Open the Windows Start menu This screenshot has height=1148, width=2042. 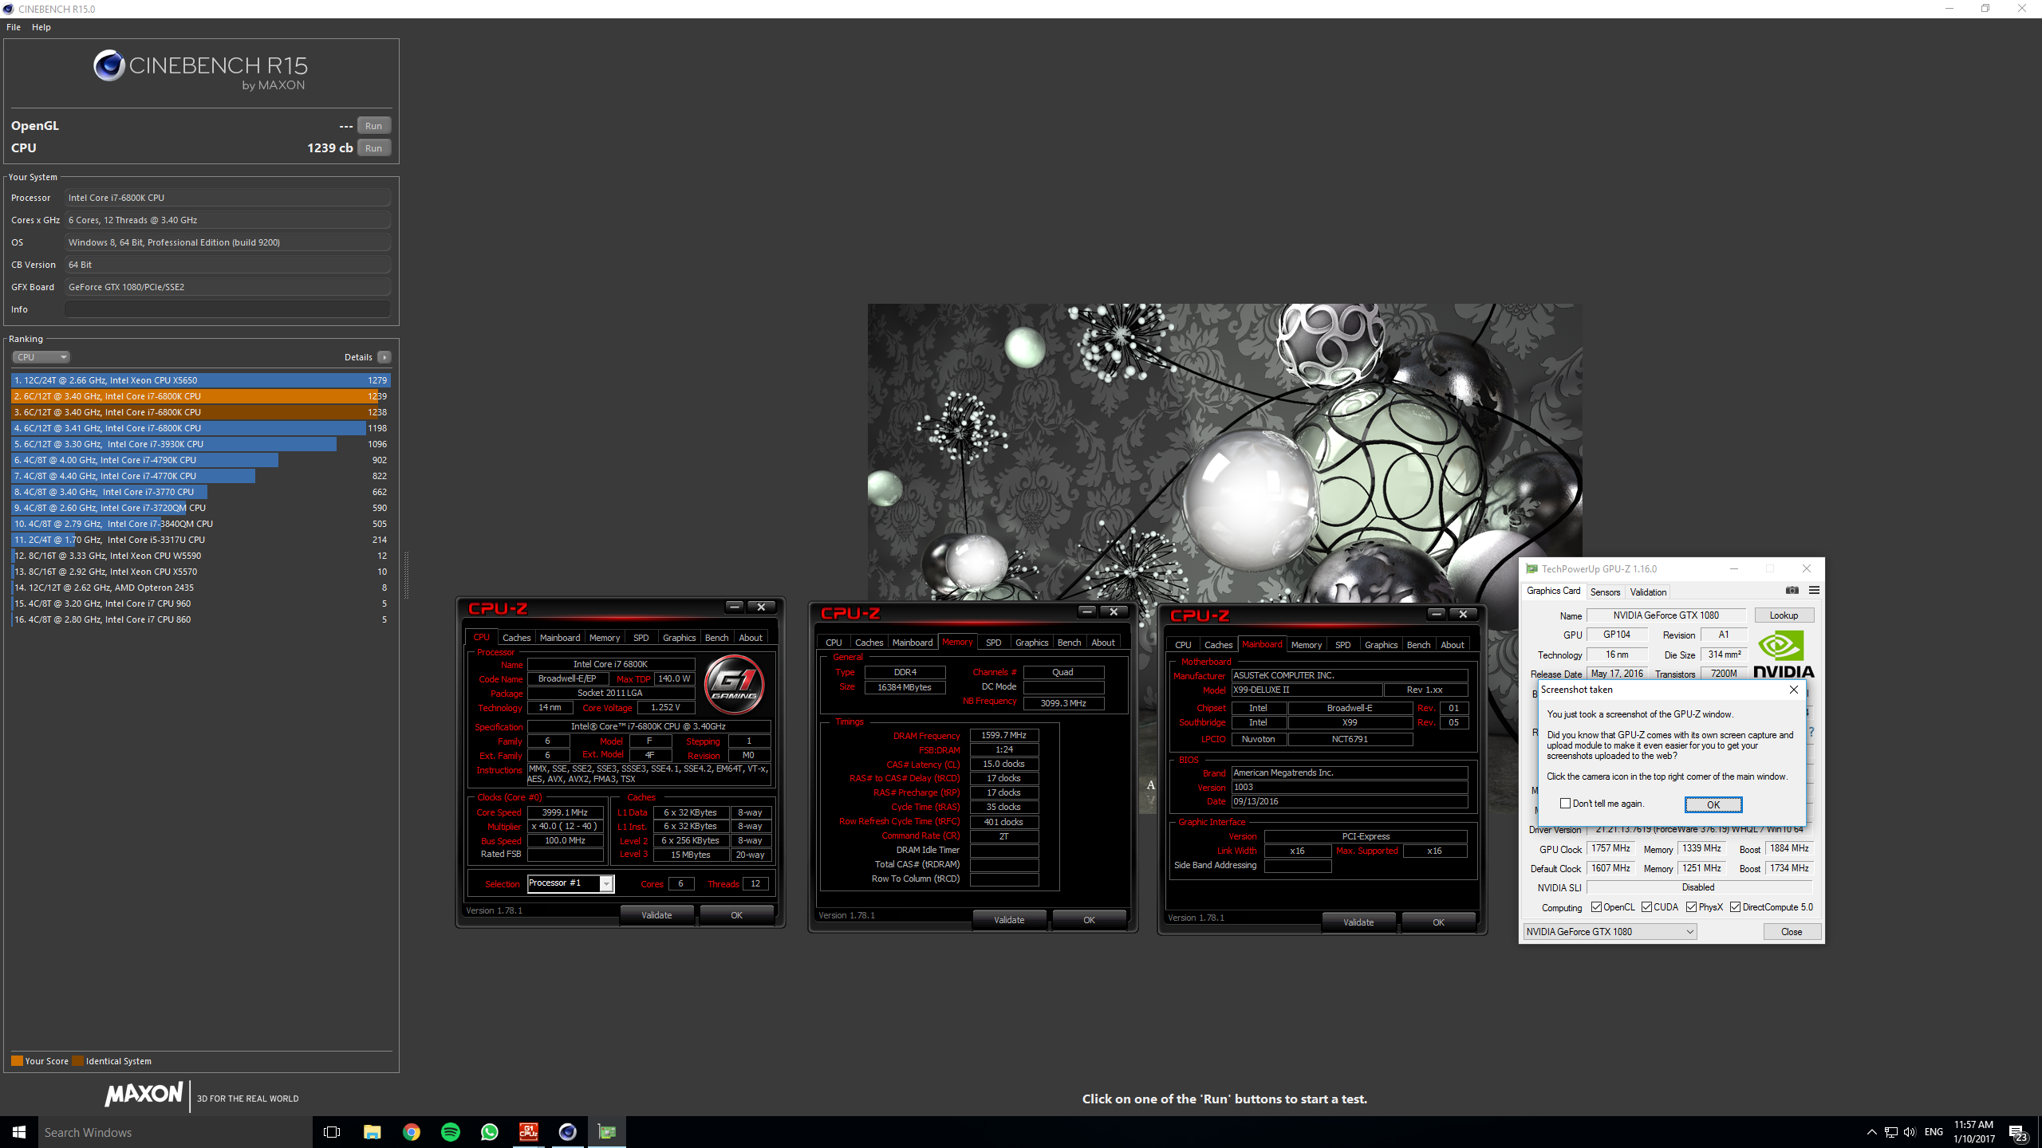pos(19,1132)
